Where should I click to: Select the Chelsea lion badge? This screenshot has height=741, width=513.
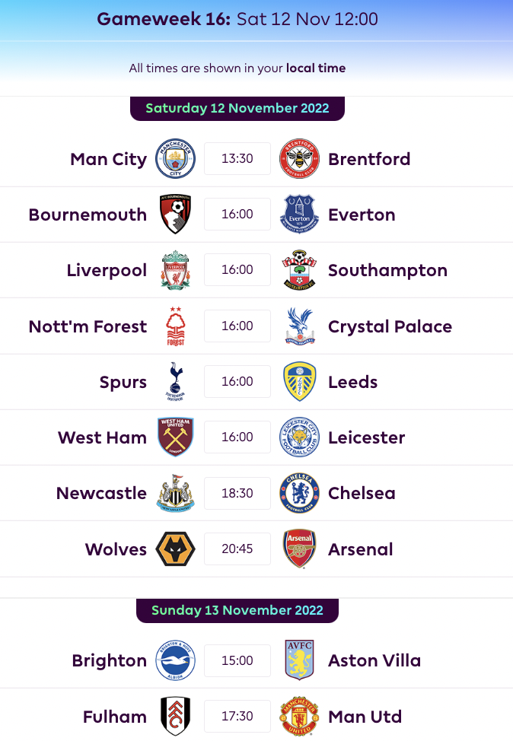point(298,492)
